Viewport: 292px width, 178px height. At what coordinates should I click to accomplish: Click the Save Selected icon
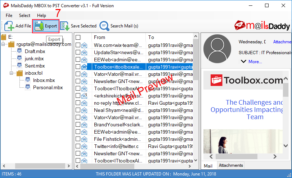(x=65, y=26)
